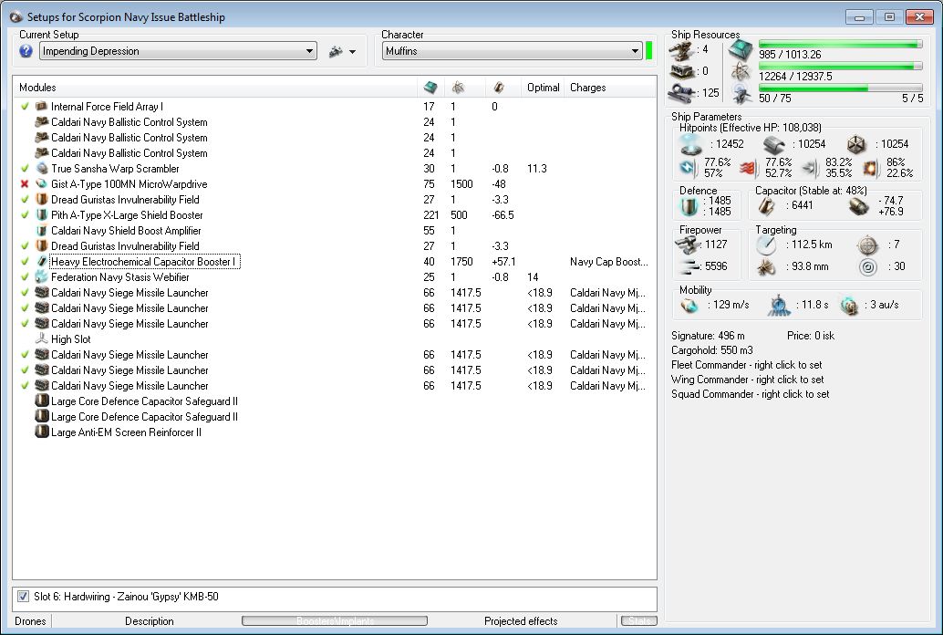The height and width of the screenshot is (635, 943).
Task: Expand the Character dropdown showing Muffins
Action: coord(512,51)
